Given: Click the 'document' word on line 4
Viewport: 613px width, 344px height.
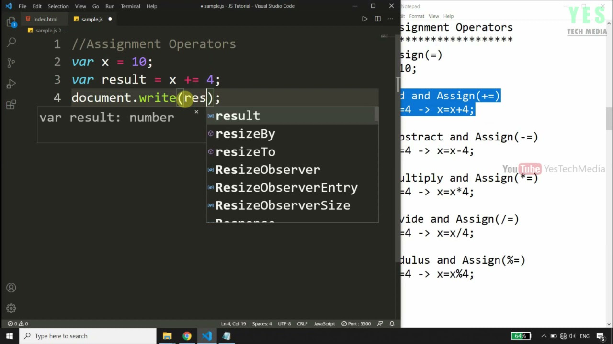Looking at the screenshot, I should coord(101,98).
